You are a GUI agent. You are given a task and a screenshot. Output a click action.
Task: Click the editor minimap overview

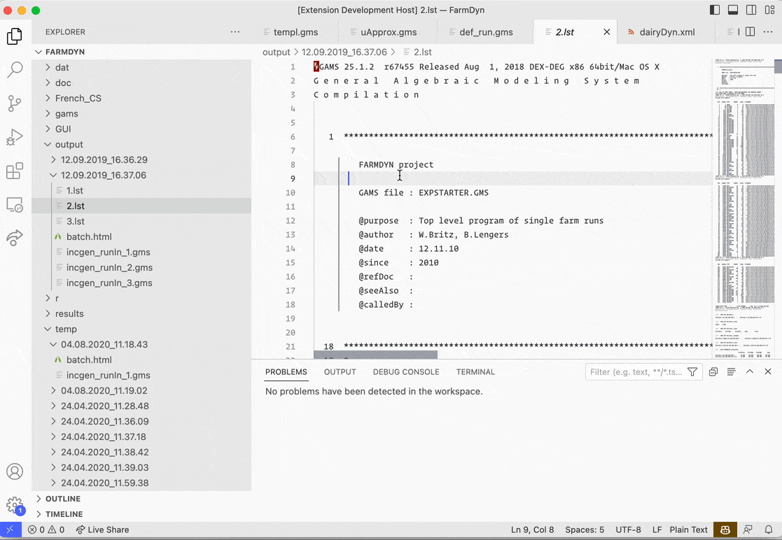click(x=743, y=208)
